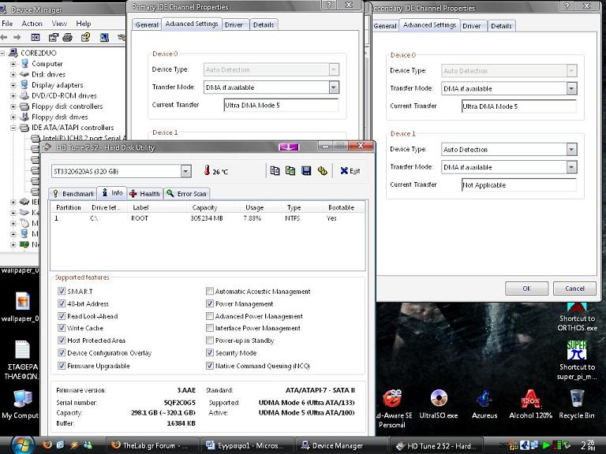Open Secondary IDE Device 1 Device Type dropdown
This screenshot has height=454, width=606.
571,150
